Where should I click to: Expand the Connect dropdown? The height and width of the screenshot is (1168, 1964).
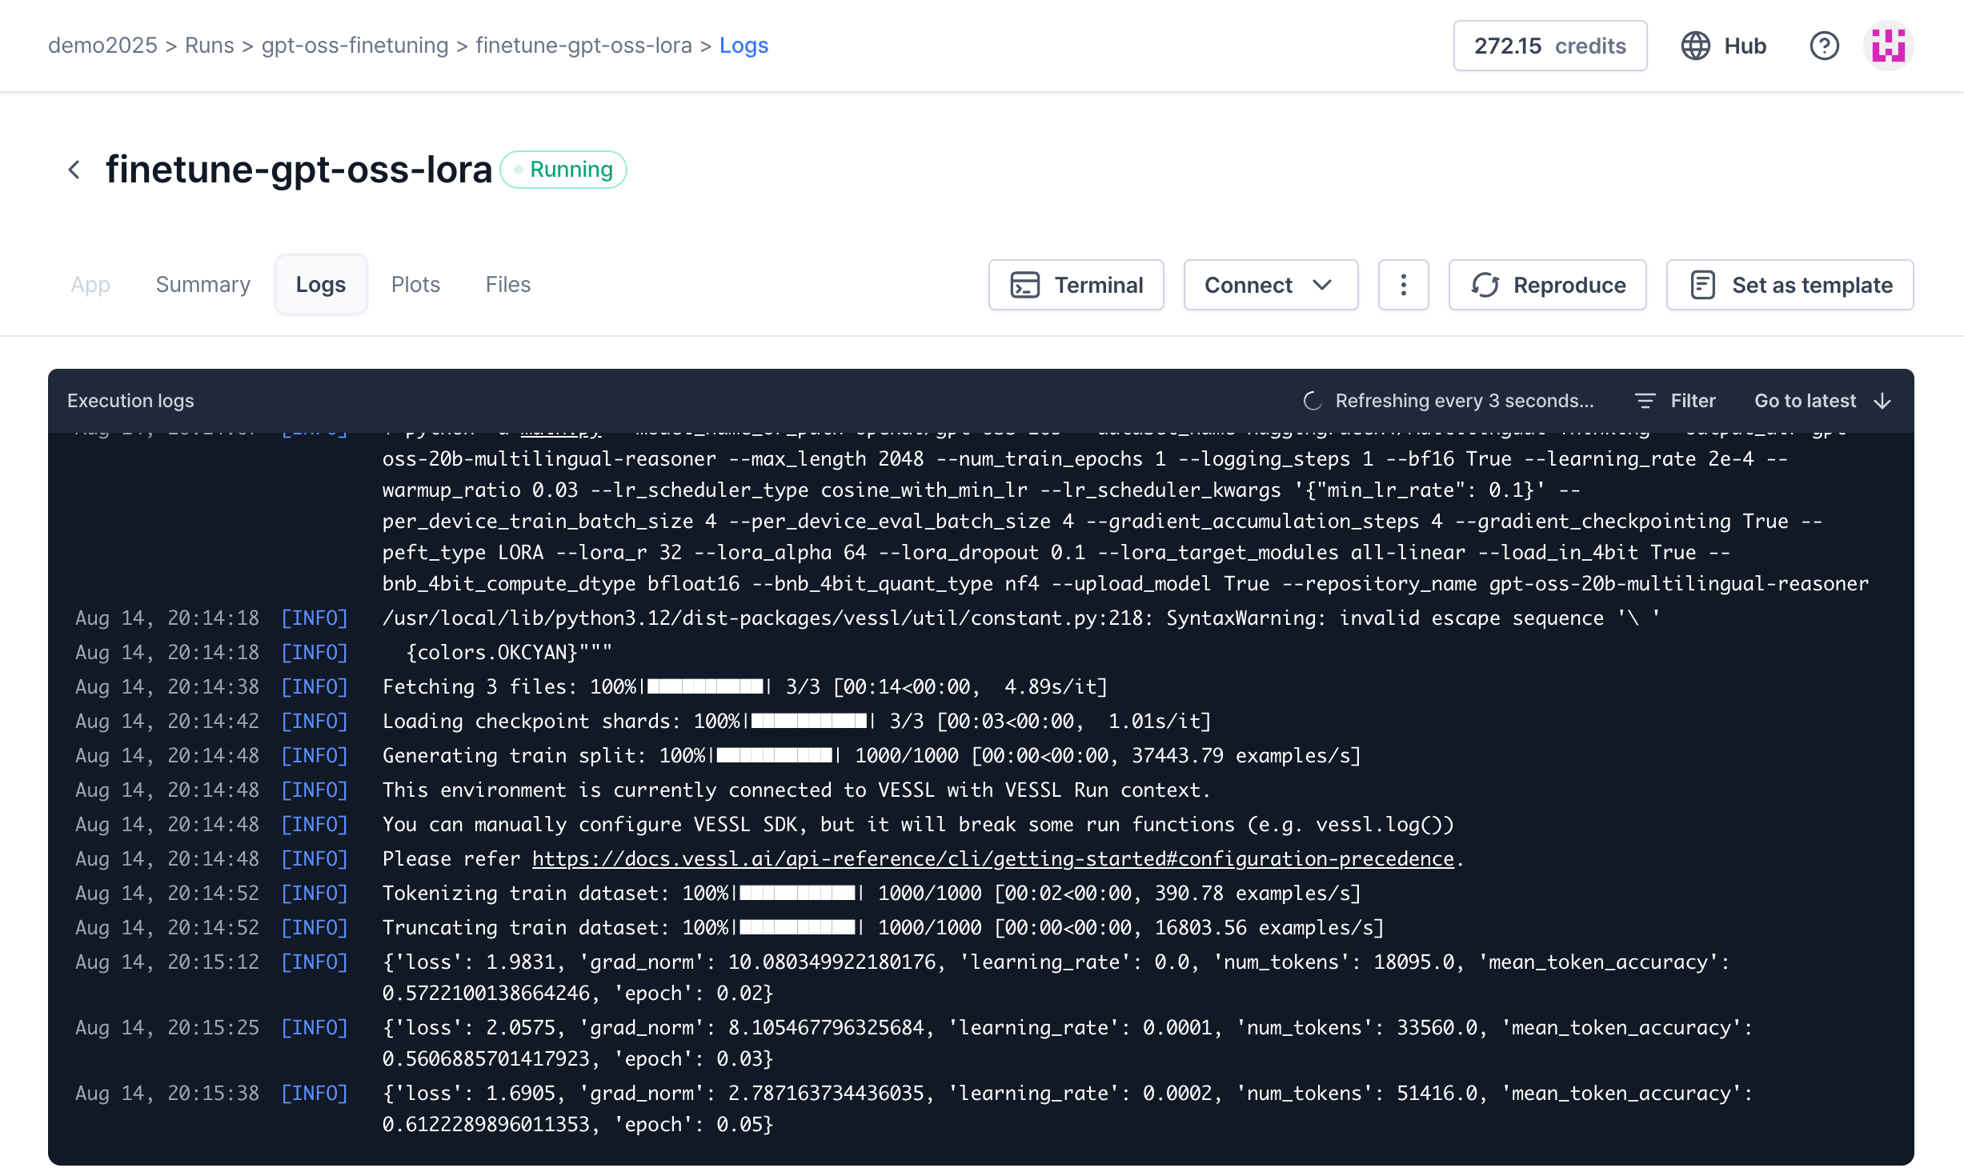[x=1270, y=285]
